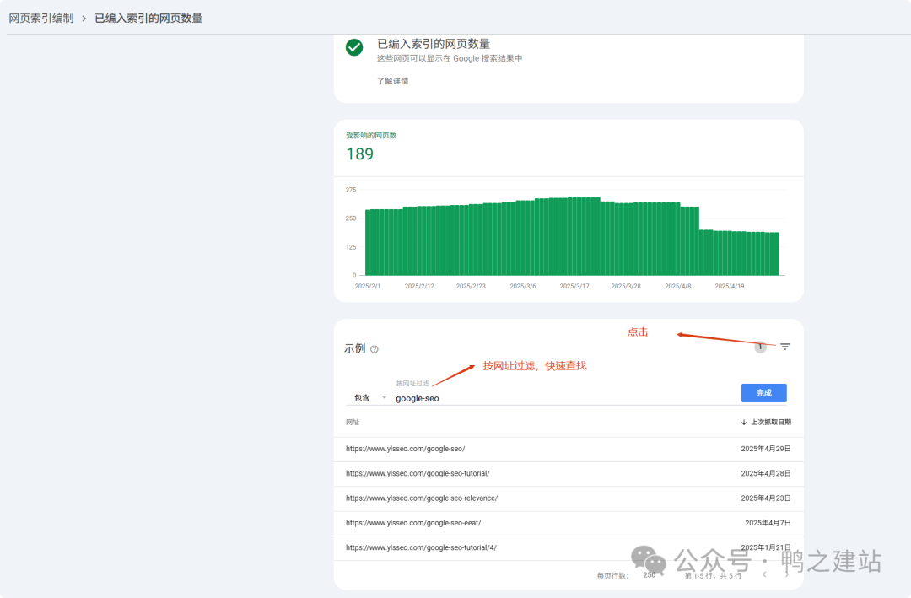The image size is (911, 598).
Task: Click the chart bar near 2025/4/19
Action: [x=729, y=245]
